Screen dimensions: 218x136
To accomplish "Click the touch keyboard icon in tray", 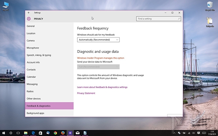I will coord(204,133).
